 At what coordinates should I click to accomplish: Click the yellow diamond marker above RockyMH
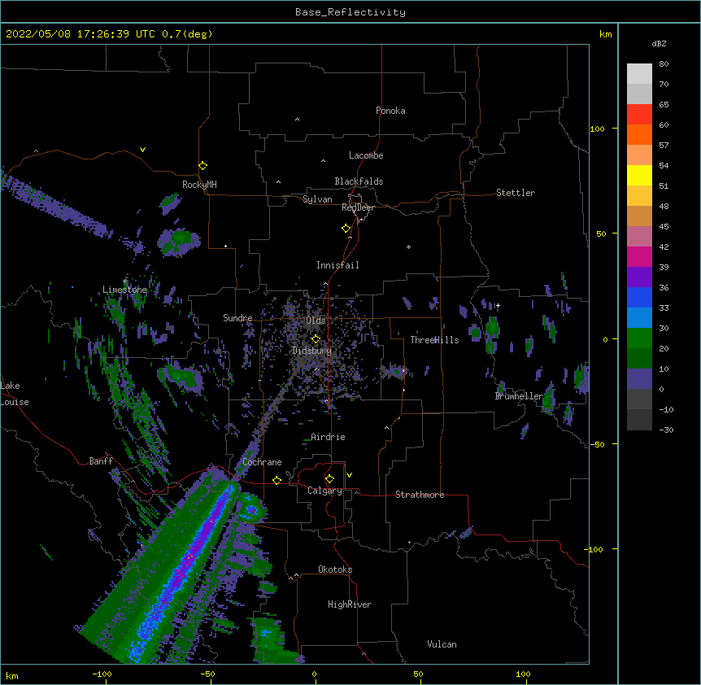coord(202,165)
